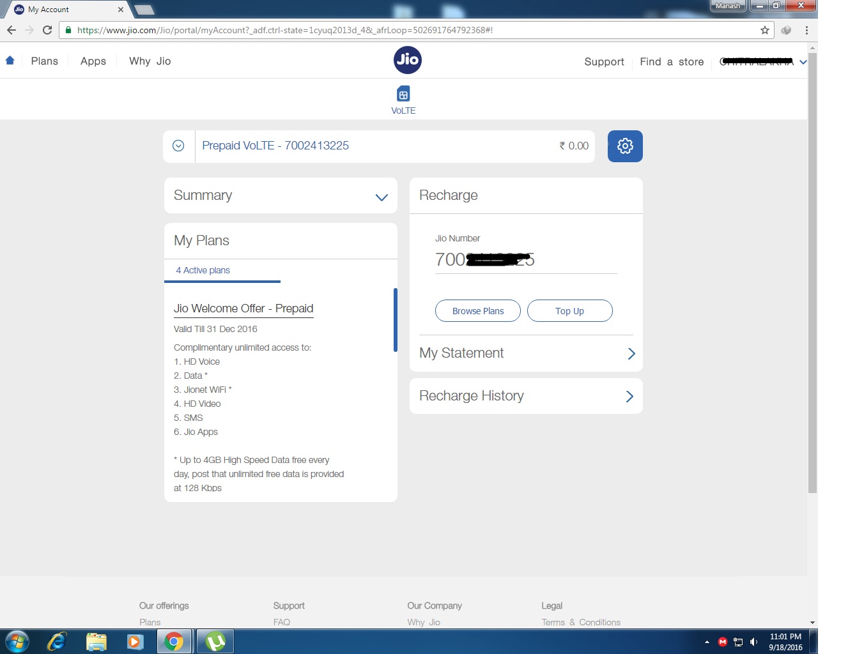This screenshot has width=864, height=654.
Task: Launch Internet Explorer from taskbar
Action: click(x=58, y=641)
